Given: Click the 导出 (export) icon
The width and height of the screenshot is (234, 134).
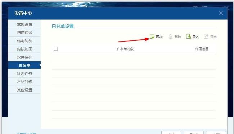Looking at the screenshot, I should pos(206,37).
